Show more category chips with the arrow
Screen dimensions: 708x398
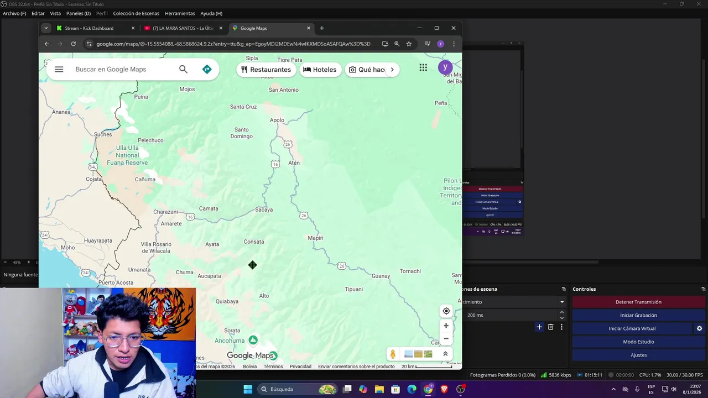coord(392,70)
